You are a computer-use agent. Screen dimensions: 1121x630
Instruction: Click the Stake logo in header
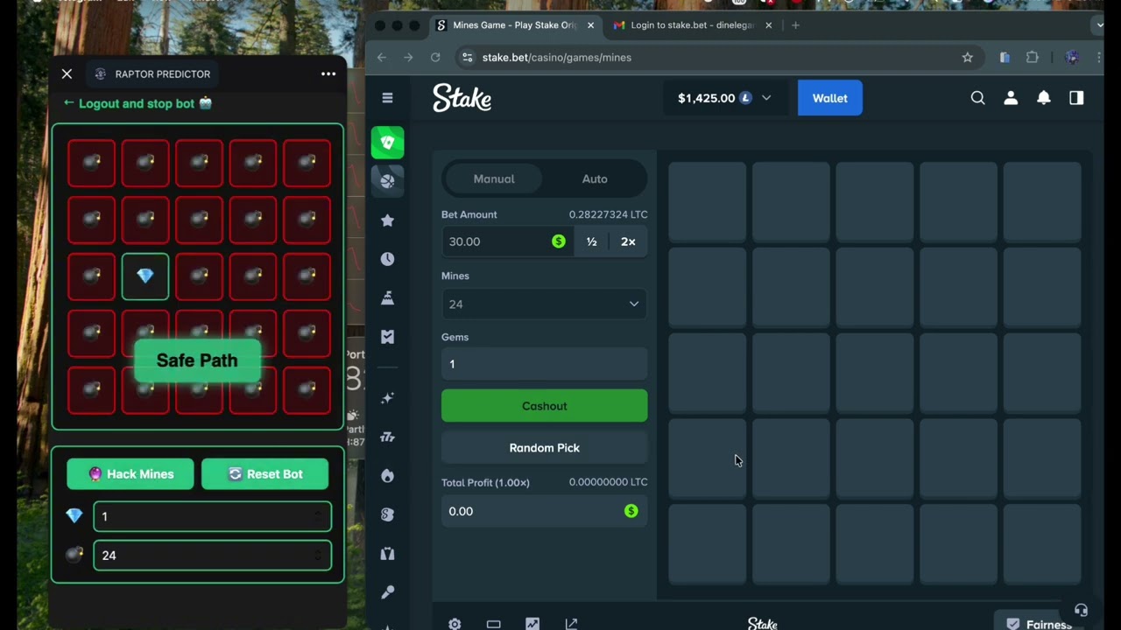tap(462, 98)
